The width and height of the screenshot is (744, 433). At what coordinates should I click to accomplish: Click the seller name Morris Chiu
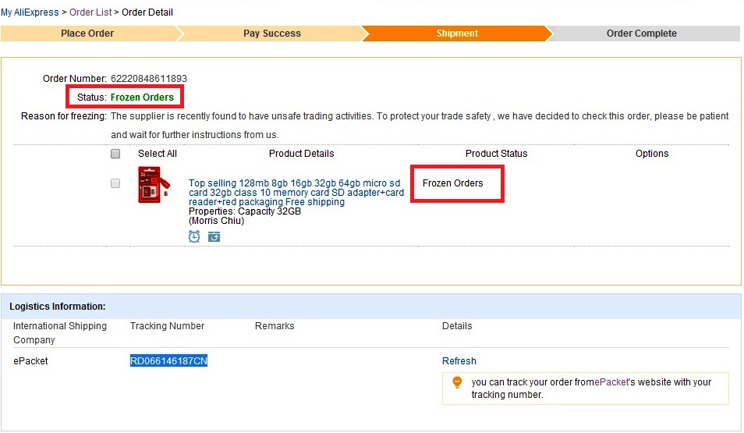[x=217, y=221]
